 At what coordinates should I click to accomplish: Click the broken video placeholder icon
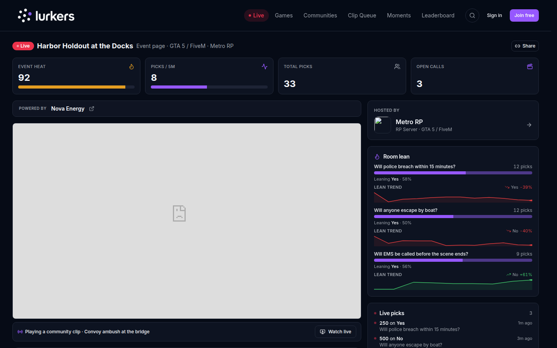pos(179,213)
